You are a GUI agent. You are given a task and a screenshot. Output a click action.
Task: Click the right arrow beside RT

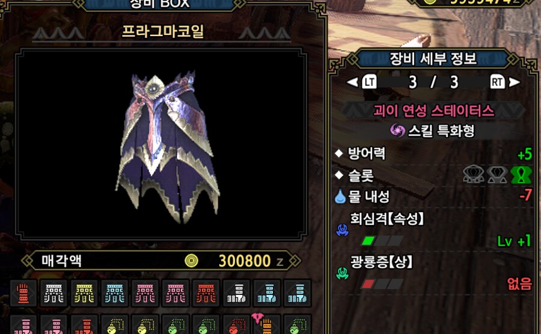(x=514, y=82)
